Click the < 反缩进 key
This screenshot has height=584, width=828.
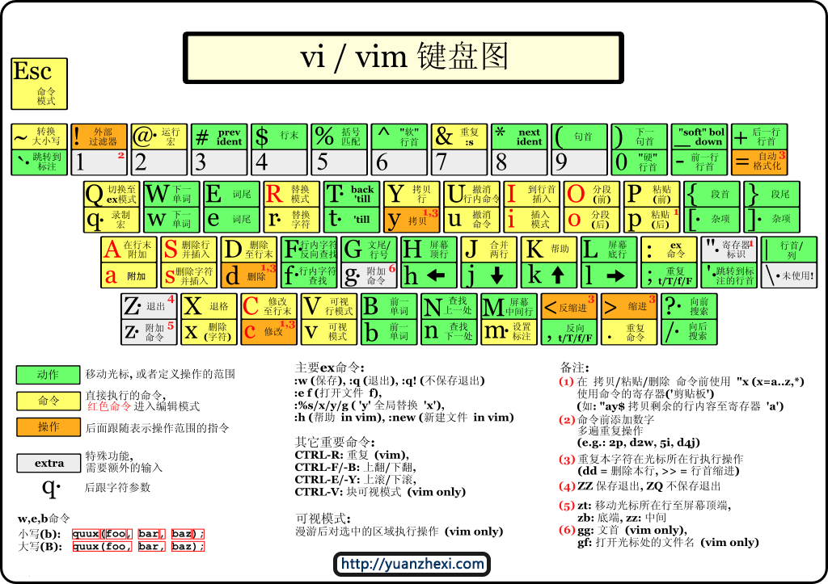pos(569,306)
